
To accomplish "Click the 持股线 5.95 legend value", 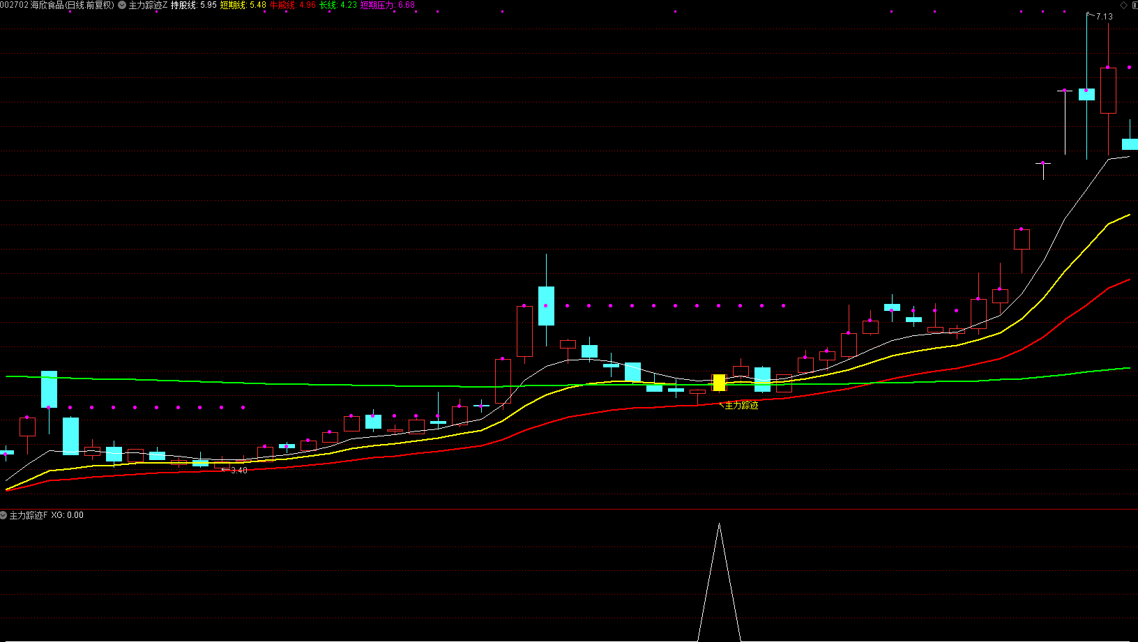I will pyautogui.click(x=194, y=5).
